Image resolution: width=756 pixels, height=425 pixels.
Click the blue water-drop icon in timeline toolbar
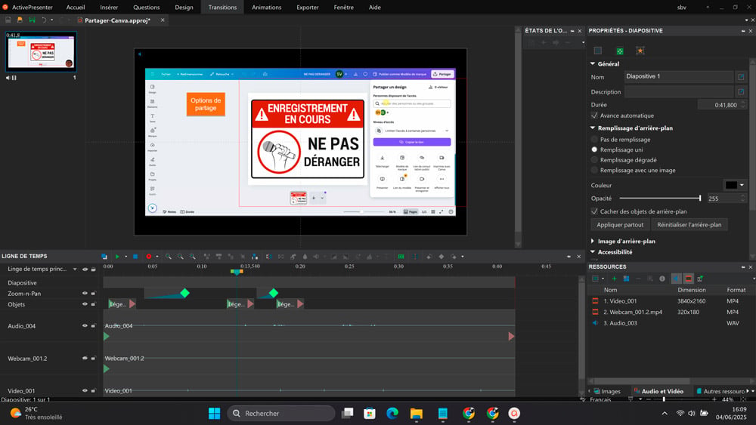click(305, 257)
